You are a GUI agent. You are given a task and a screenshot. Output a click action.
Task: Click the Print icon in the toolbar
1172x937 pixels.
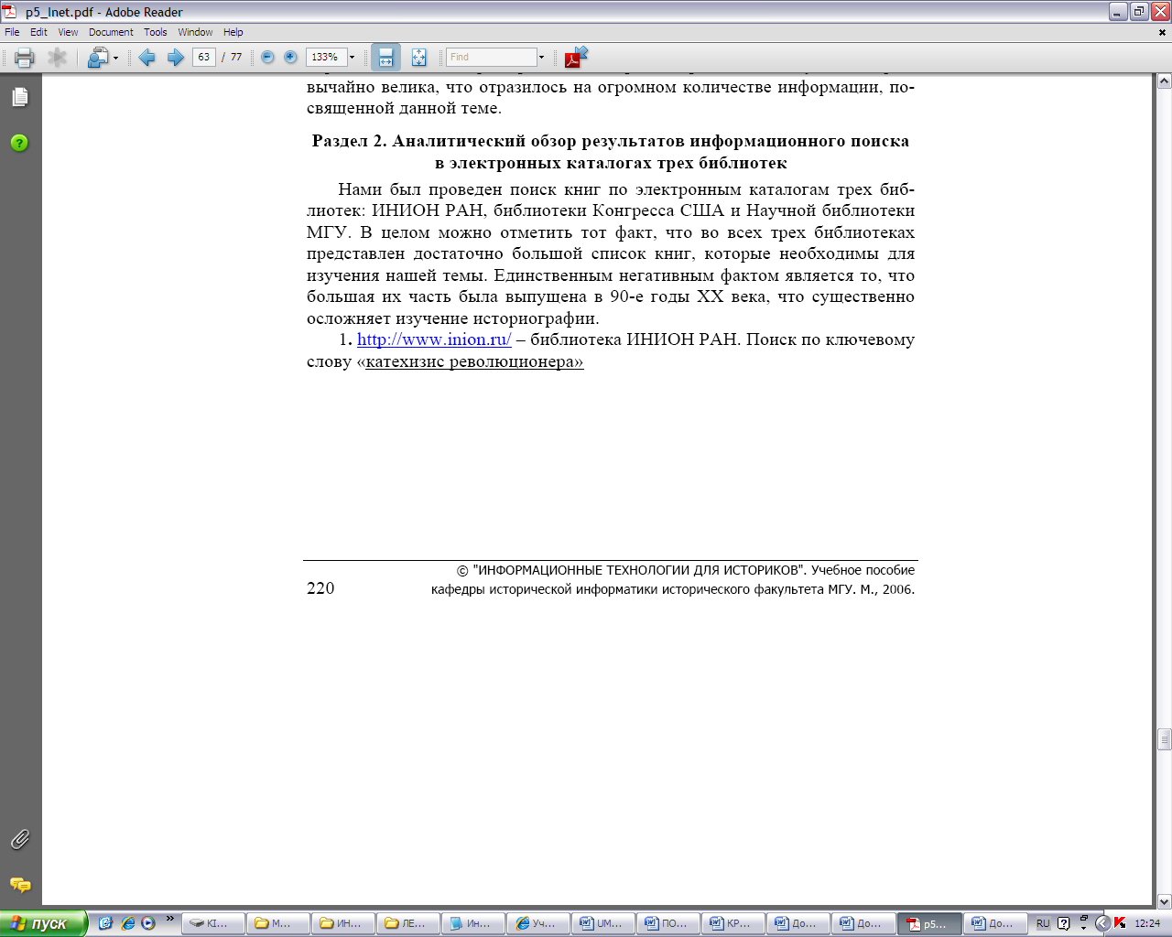tap(25, 58)
